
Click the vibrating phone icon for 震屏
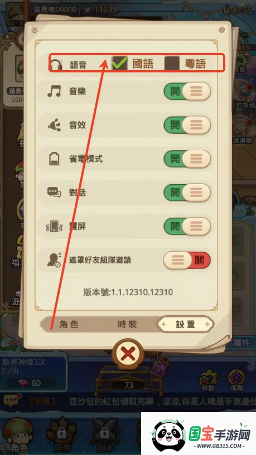click(54, 226)
